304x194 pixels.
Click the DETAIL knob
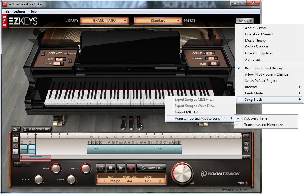tap(86, 169)
